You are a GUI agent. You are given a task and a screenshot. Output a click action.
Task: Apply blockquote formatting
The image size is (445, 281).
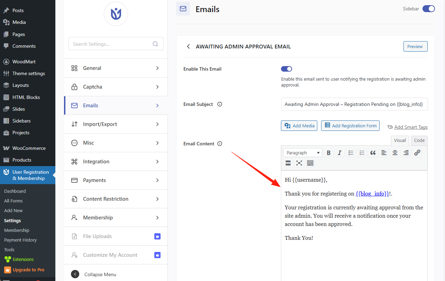(x=373, y=153)
